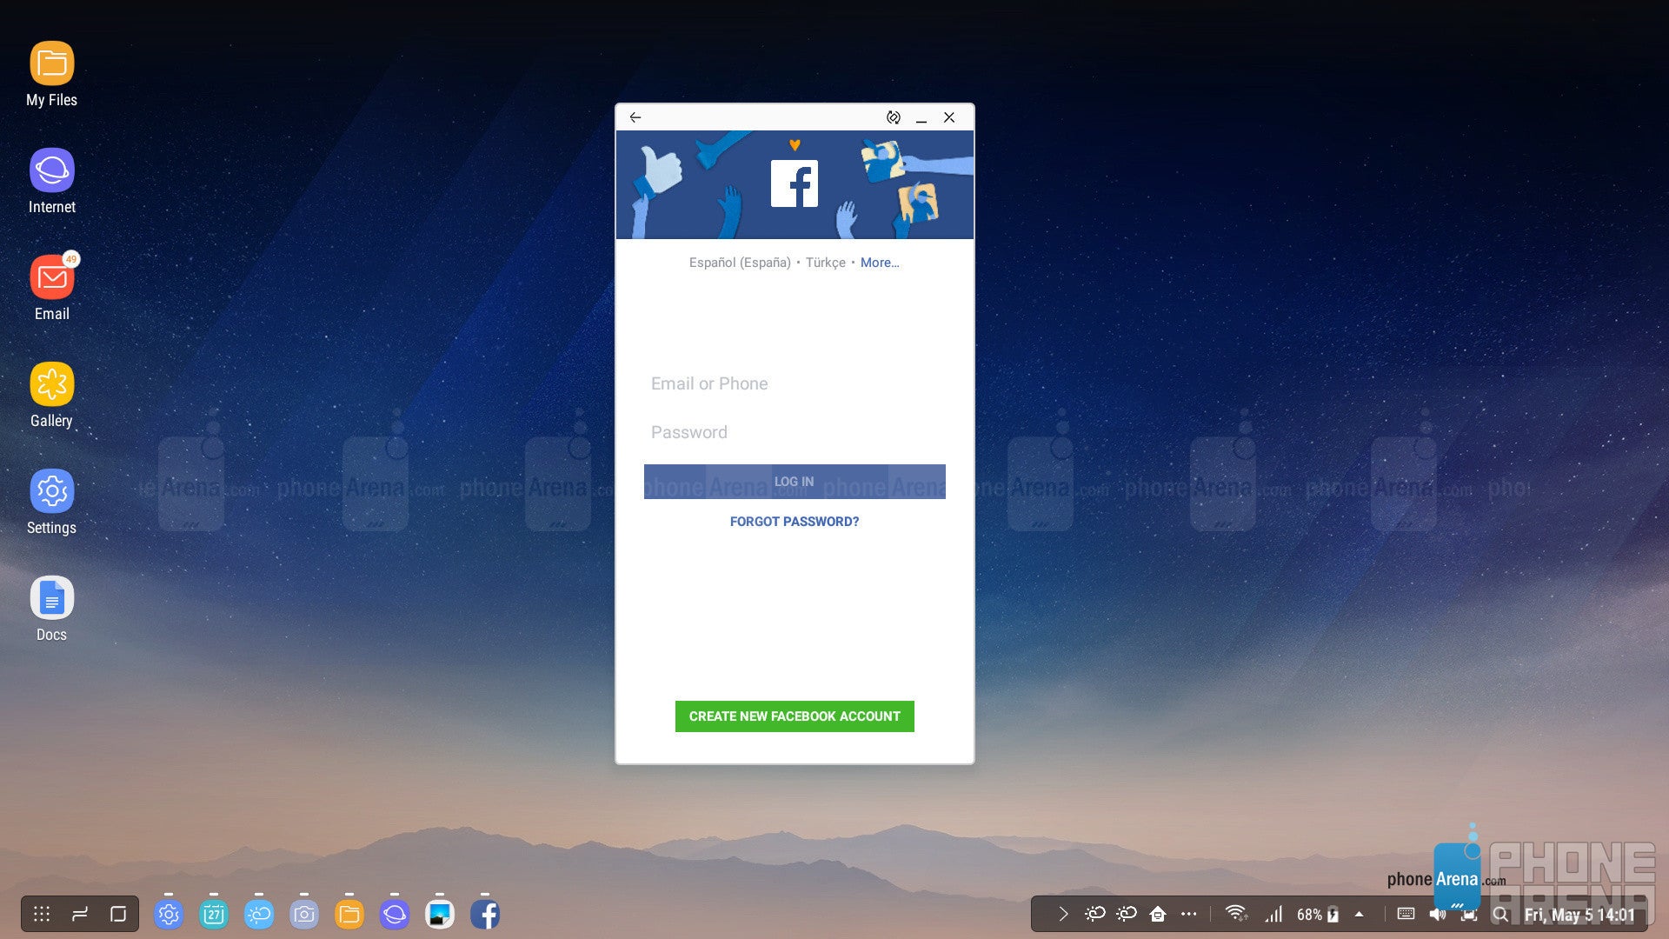Select Español (España) language option

[738, 262]
